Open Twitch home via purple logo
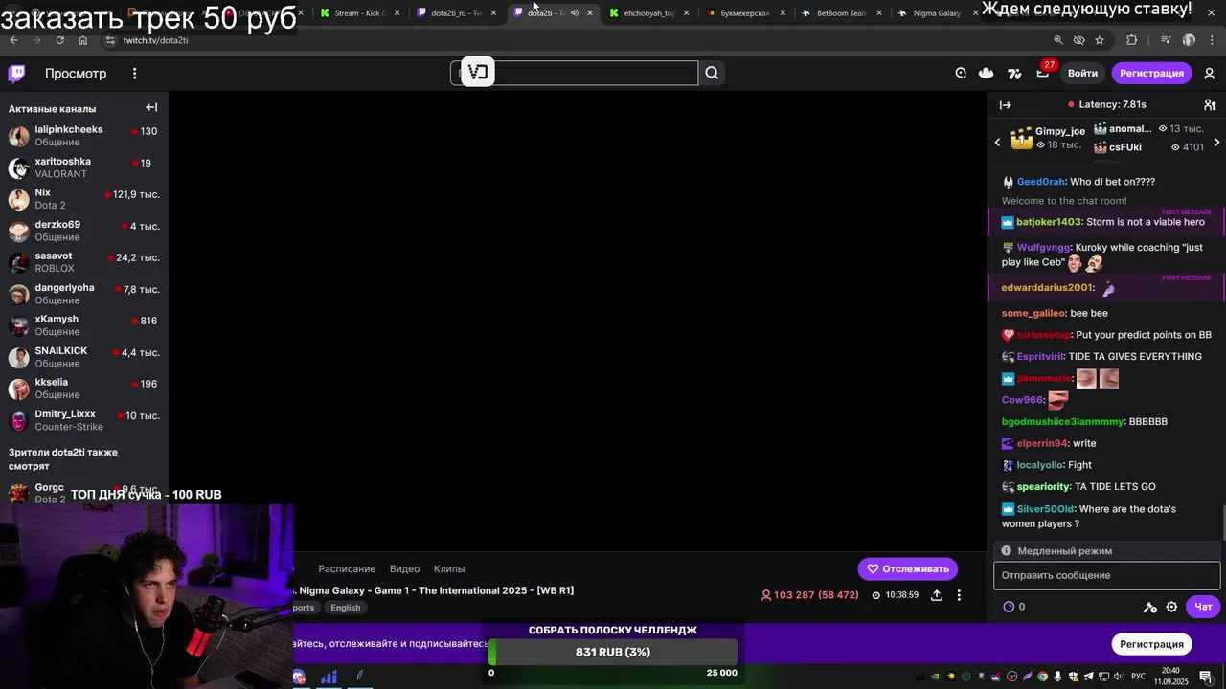Image resolution: width=1226 pixels, height=689 pixels. pos(16,74)
